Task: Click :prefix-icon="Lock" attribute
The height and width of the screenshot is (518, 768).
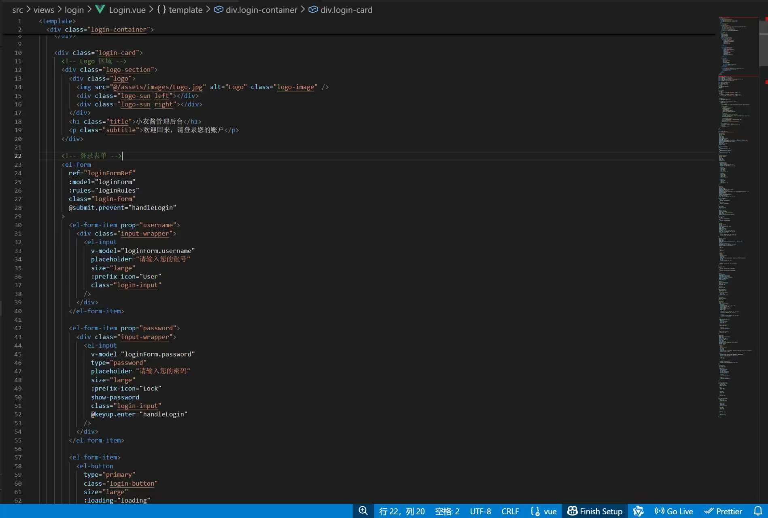Action: 126,388
